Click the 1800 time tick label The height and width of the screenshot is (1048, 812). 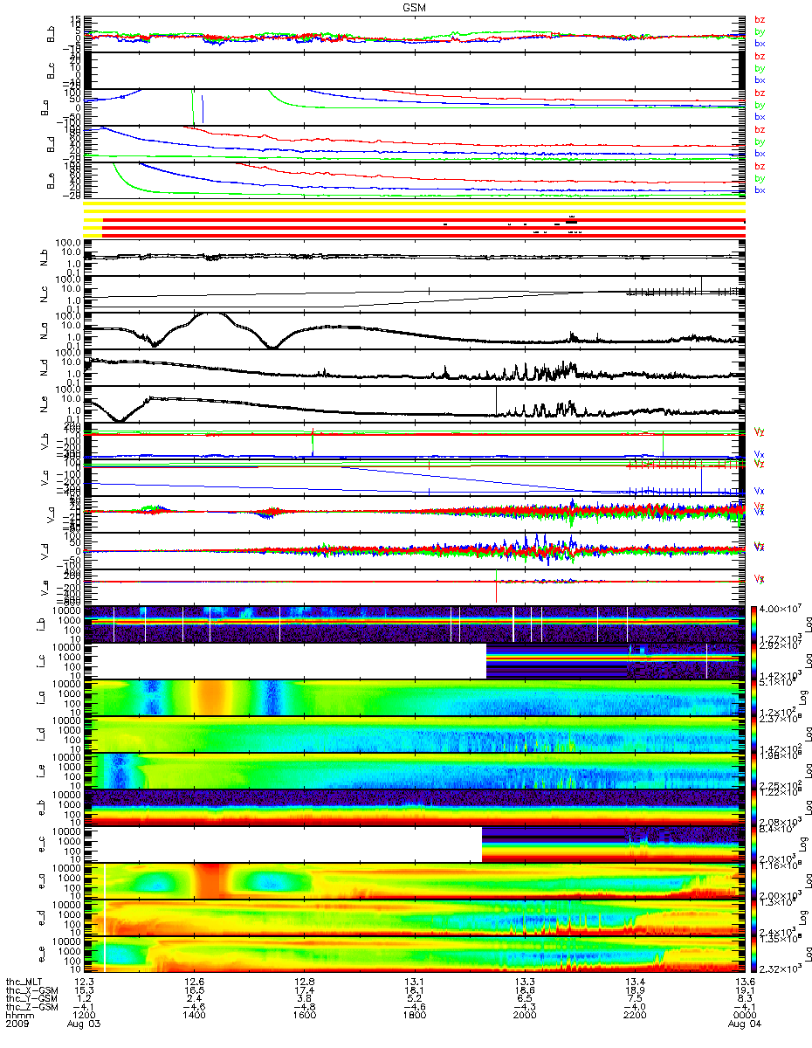(x=413, y=1015)
